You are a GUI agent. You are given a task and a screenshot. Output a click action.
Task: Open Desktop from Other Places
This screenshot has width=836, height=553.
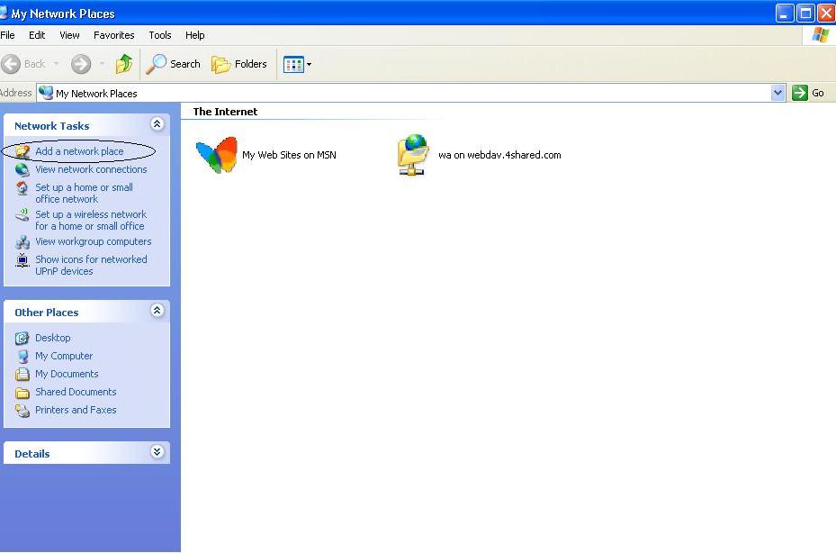click(53, 338)
